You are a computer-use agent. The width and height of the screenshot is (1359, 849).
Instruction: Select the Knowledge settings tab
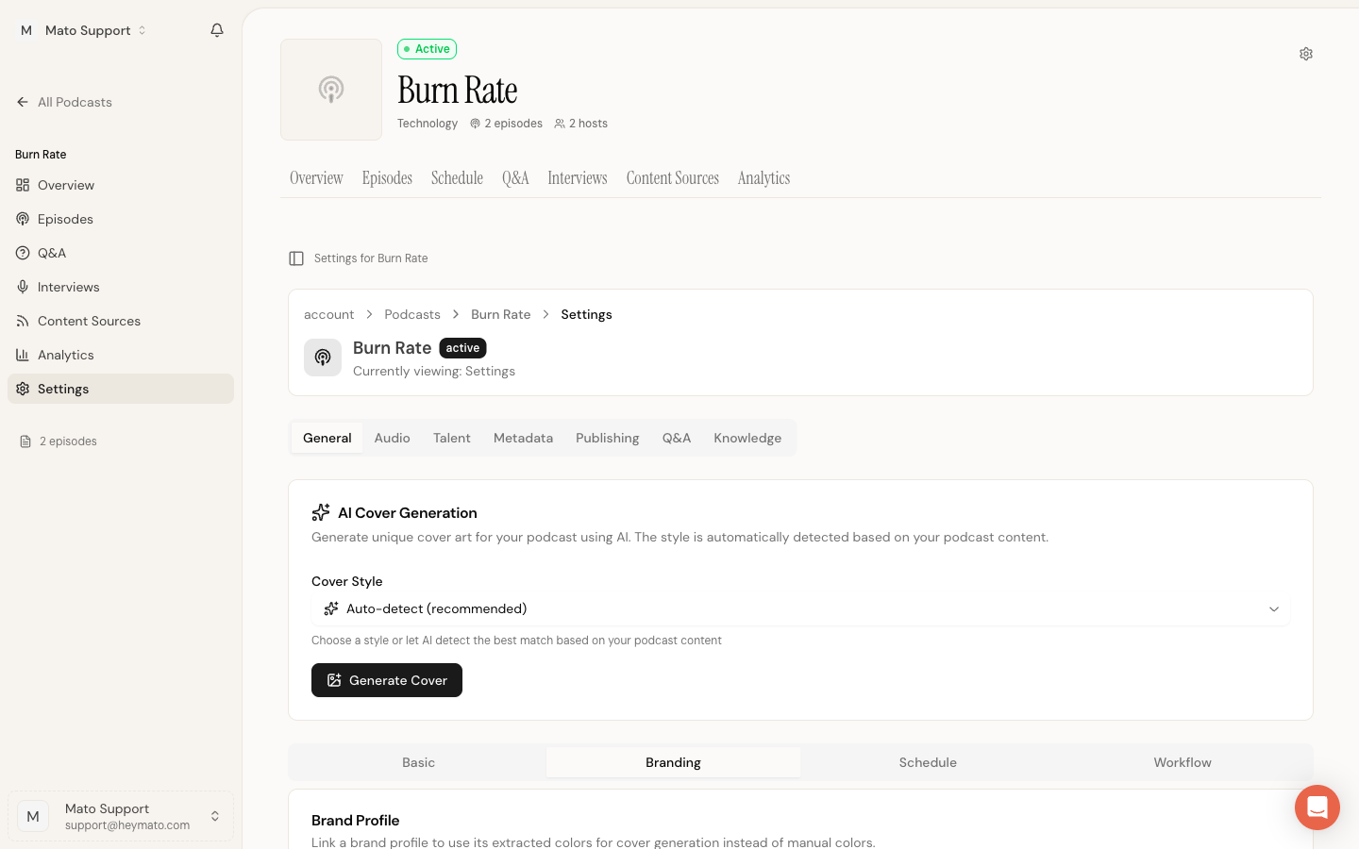pyautogui.click(x=747, y=438)
